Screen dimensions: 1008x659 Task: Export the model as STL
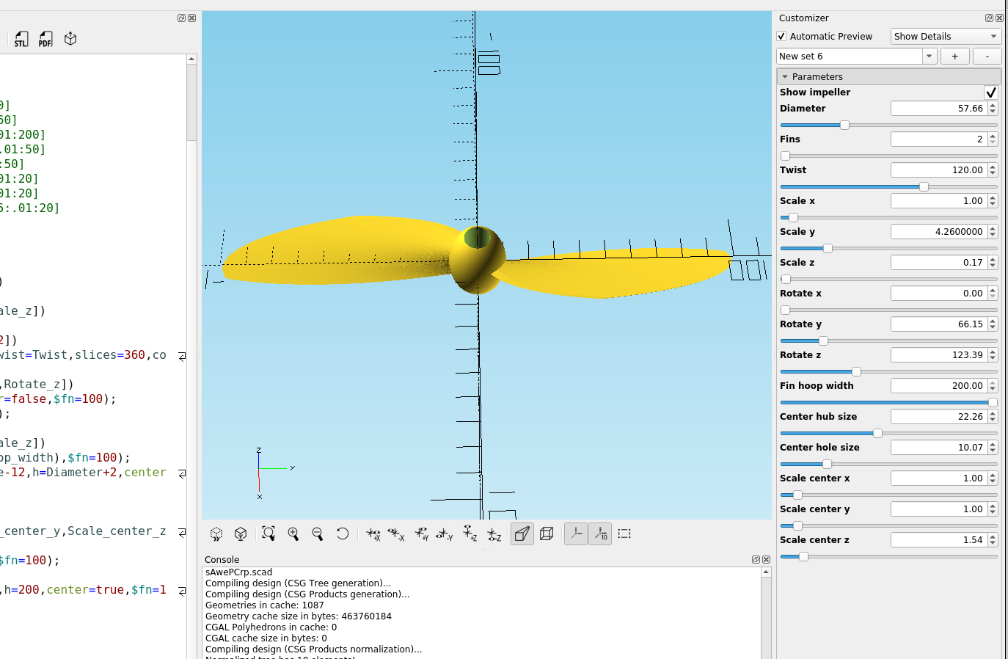tap(21, 39)
